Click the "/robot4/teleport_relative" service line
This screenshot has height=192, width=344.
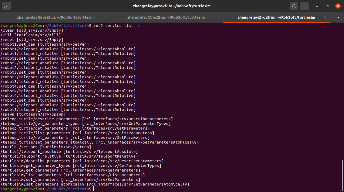coord(68,96)
